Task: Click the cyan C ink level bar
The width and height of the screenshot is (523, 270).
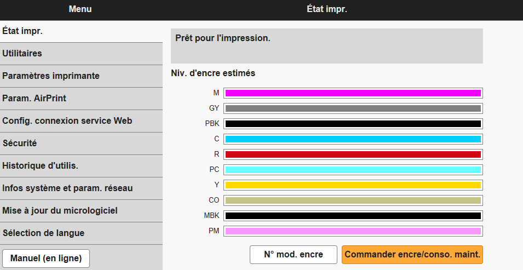Action: [353, 139]
